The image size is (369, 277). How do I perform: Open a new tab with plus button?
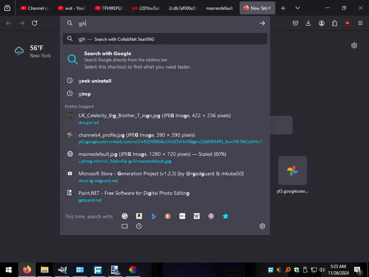click(283, 8)
